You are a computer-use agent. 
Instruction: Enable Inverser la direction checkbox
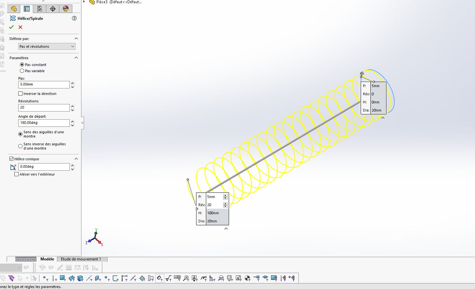[21, 94]
